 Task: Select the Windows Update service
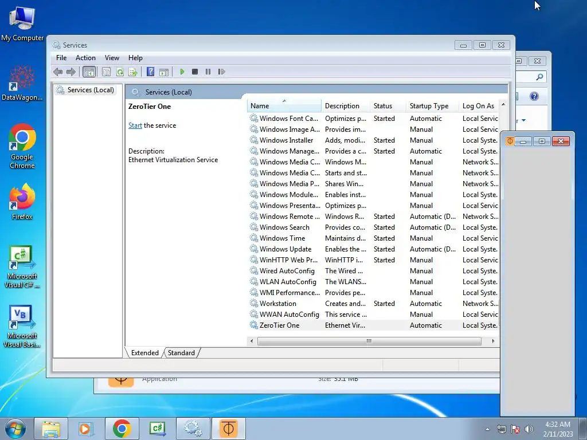pos(373,249)
